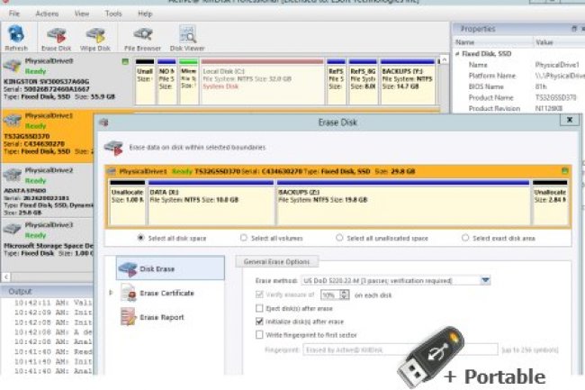The height and width of the screenshot is (390, 585).
Task: Select Erase Certificate item
Action: tap(166, 293)
